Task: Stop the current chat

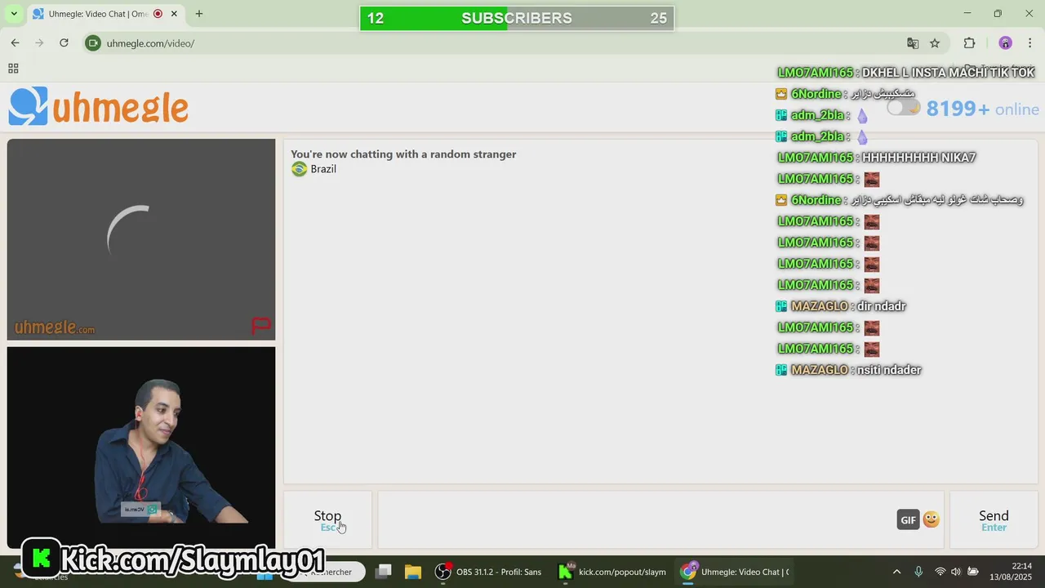Action: [327, 520]
